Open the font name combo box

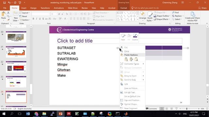pyautogui.click(x=41, y=14)
